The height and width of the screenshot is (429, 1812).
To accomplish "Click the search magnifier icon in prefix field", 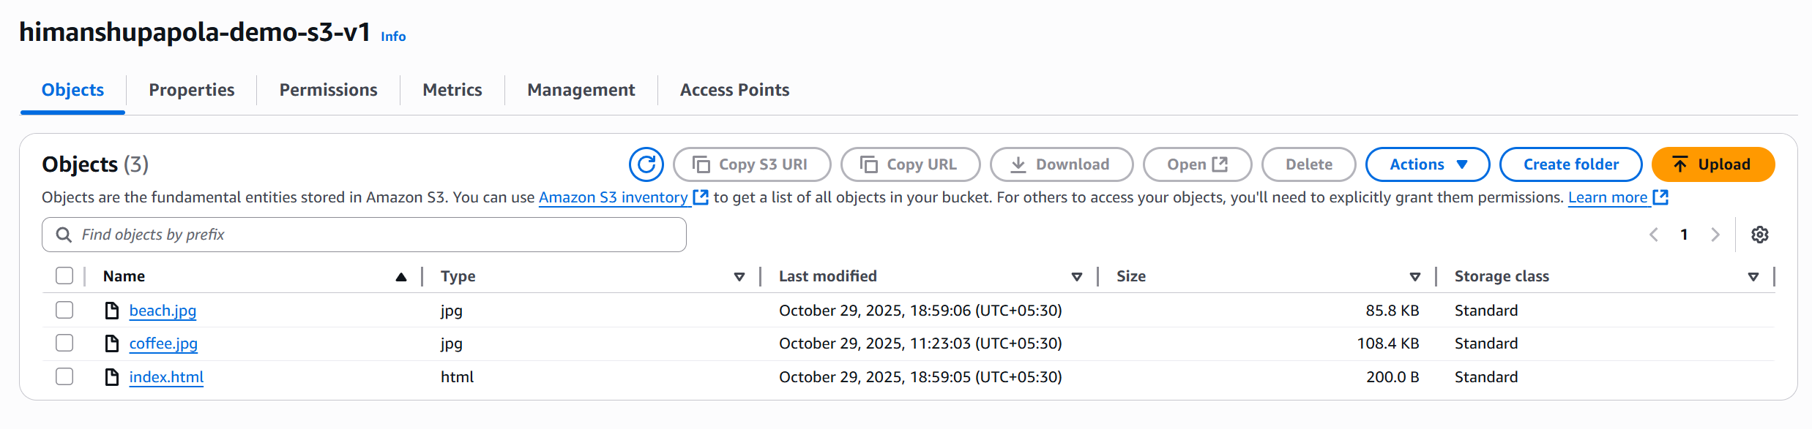I will (64, 235).
